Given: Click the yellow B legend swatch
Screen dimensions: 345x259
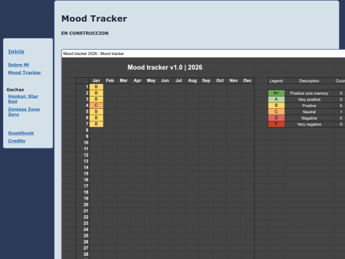Looking at the screenshot, I should pyautogui.click(x=276, y=106).
